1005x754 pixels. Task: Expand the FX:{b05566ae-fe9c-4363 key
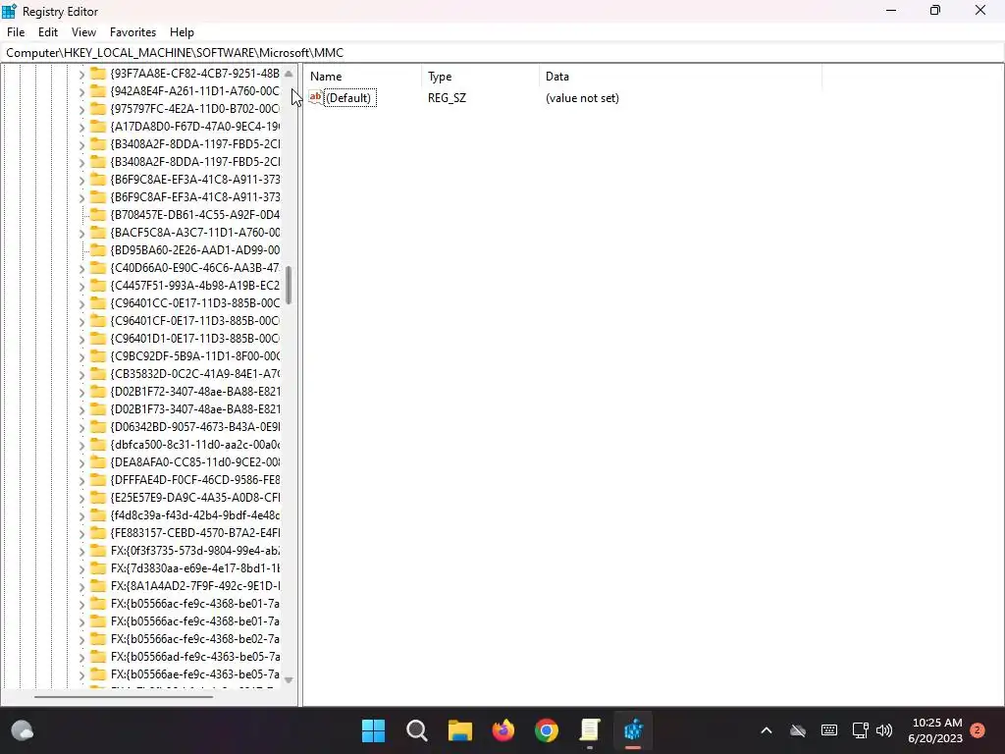click(81, 674)
